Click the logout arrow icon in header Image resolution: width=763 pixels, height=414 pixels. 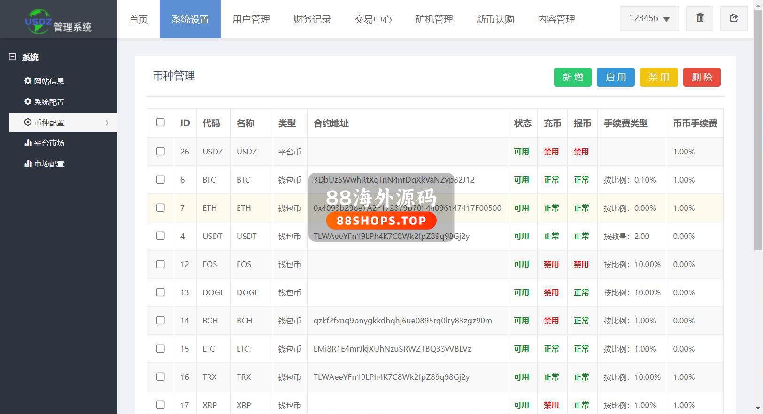[x=733, y=18]
